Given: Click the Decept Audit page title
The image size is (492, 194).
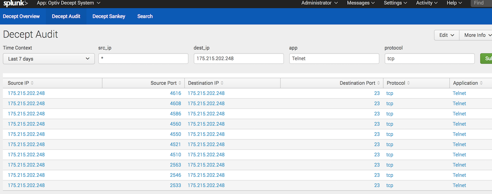Looking at the screenshot, I should point(30,34).
